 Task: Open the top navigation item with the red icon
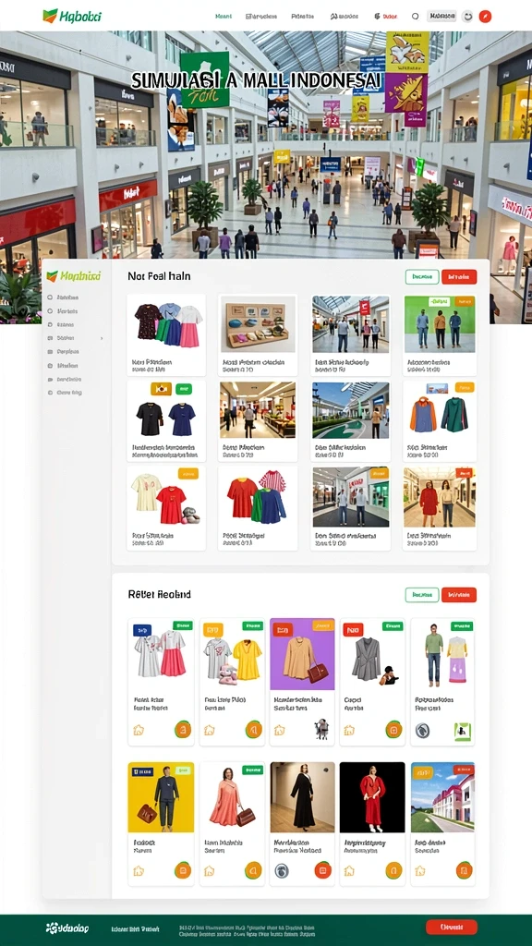[x=385, y=17]
